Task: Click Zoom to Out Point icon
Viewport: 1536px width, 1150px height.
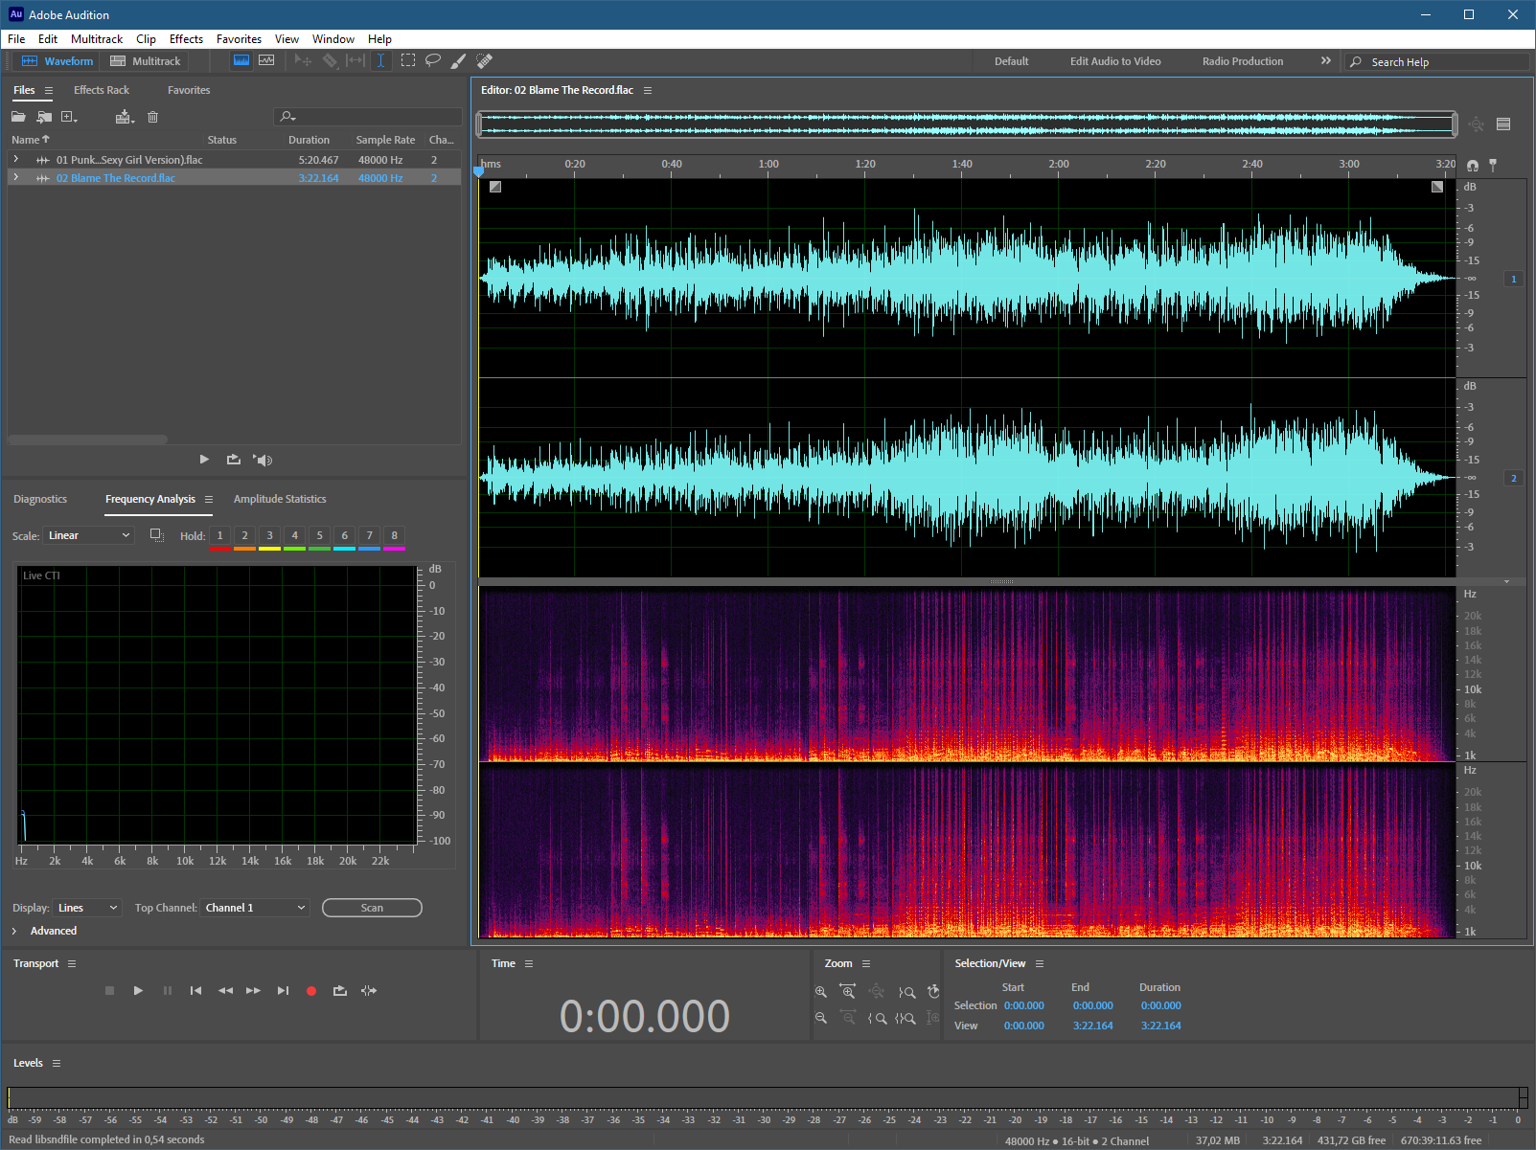Action: tap(906, 992)
